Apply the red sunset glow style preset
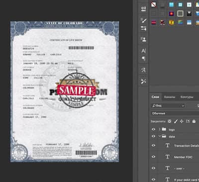 pyautogui.click(x=172, y=13)
